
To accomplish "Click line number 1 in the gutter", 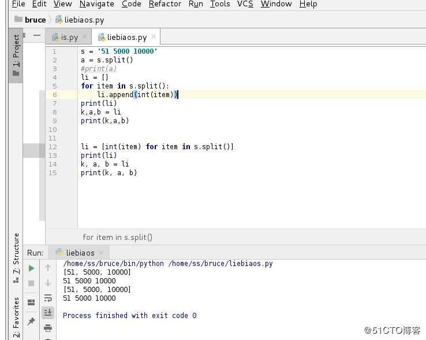I will click(x=54, y=51).
